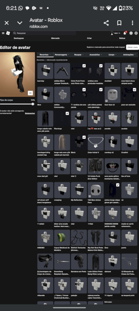Viewport: 139px width, 311px height.
Task: Select the bandagem de braço item
Action: [x=45, y=261]
